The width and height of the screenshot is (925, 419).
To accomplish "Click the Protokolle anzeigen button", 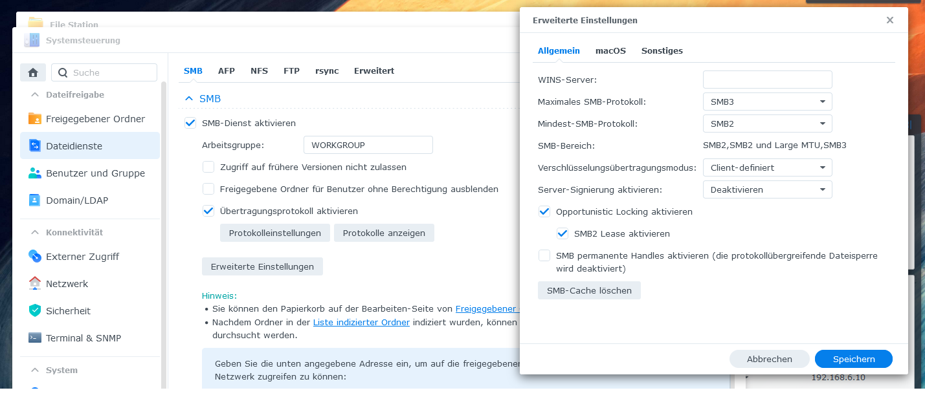I will pos(384,233).
